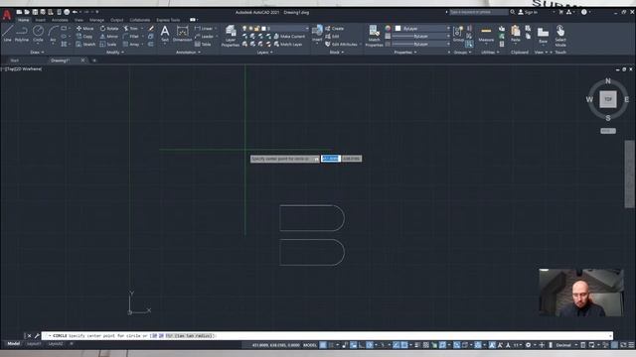Viewport: 636px width, 357px height.
Task: Expand the Modify panel
Action: pos(115,53)
